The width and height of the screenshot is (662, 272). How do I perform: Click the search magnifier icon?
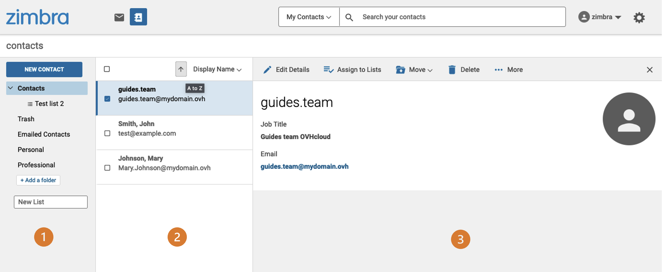click(x=349, y=17)
